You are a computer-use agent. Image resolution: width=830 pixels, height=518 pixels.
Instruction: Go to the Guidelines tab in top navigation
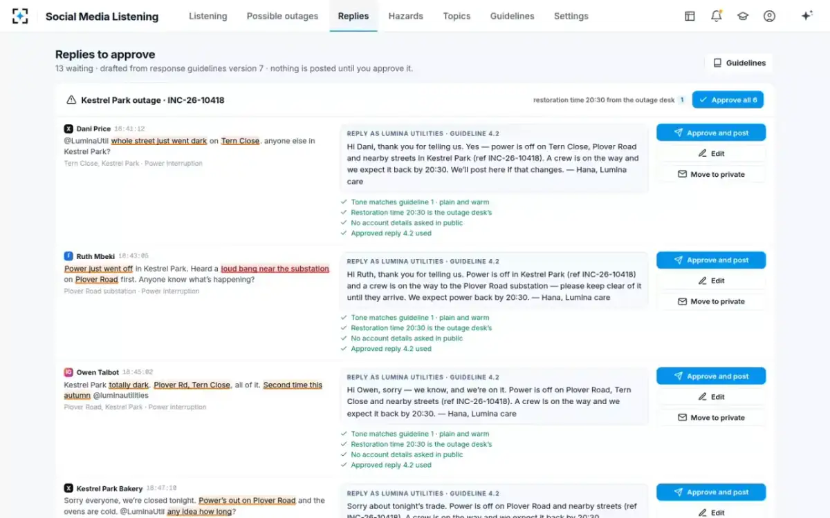(512, 16)
